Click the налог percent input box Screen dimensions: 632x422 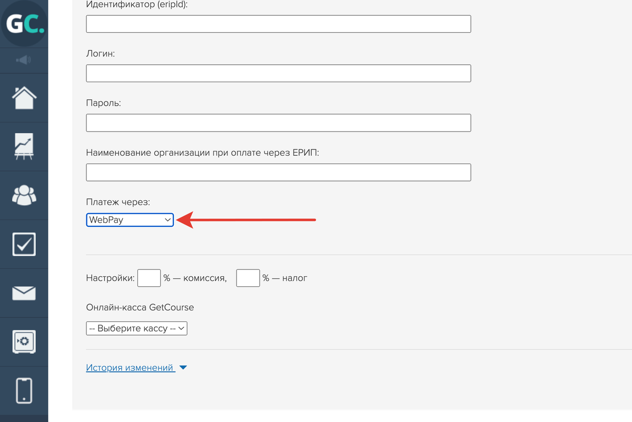248,278
